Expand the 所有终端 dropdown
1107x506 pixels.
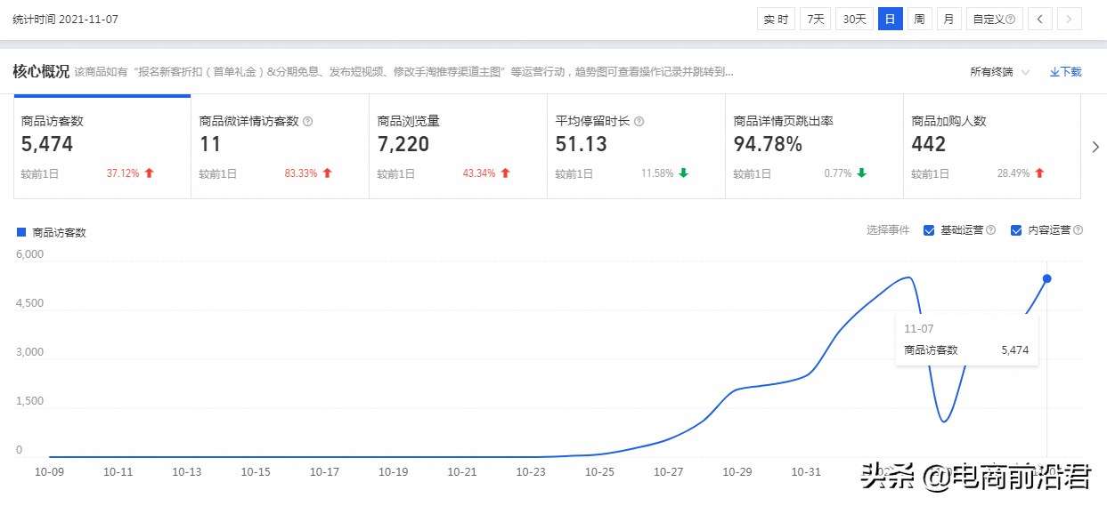click(x=999, y=72)
